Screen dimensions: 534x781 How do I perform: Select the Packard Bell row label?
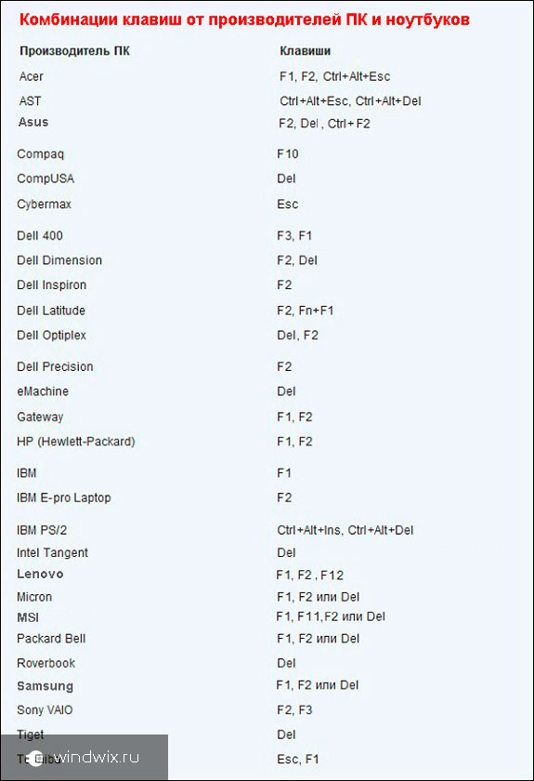pos(51,639)
